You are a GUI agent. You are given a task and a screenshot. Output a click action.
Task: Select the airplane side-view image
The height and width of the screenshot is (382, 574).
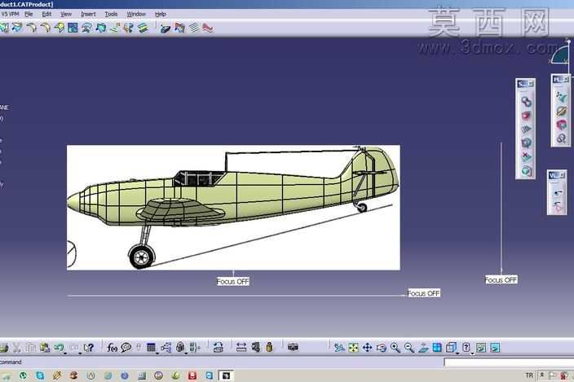(x=233, y=208)
